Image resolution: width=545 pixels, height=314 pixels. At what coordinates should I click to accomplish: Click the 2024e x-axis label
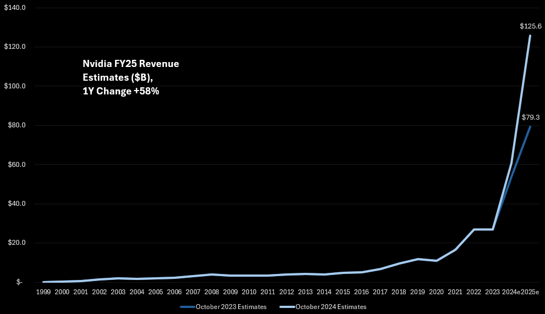pyautogui.click(x=511, y=292)
